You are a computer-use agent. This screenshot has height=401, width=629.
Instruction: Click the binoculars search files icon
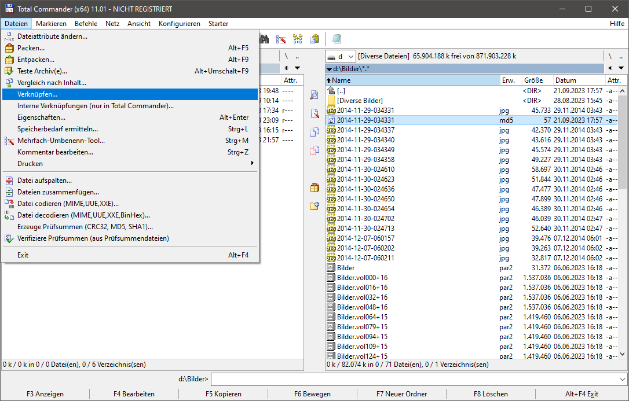tap(264, 39)
